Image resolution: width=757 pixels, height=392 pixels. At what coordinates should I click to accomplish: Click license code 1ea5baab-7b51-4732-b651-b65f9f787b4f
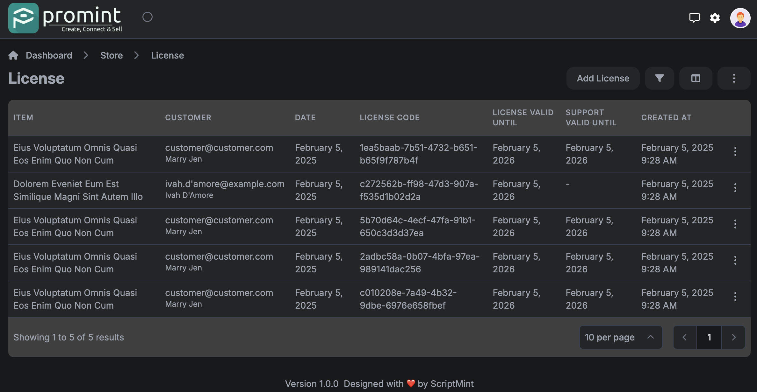pyautogui.click(x=418, y=154)
